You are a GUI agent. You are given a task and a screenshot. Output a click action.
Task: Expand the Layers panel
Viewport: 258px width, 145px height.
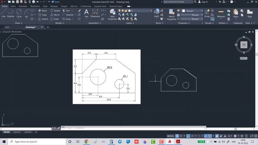pos(130,23)
